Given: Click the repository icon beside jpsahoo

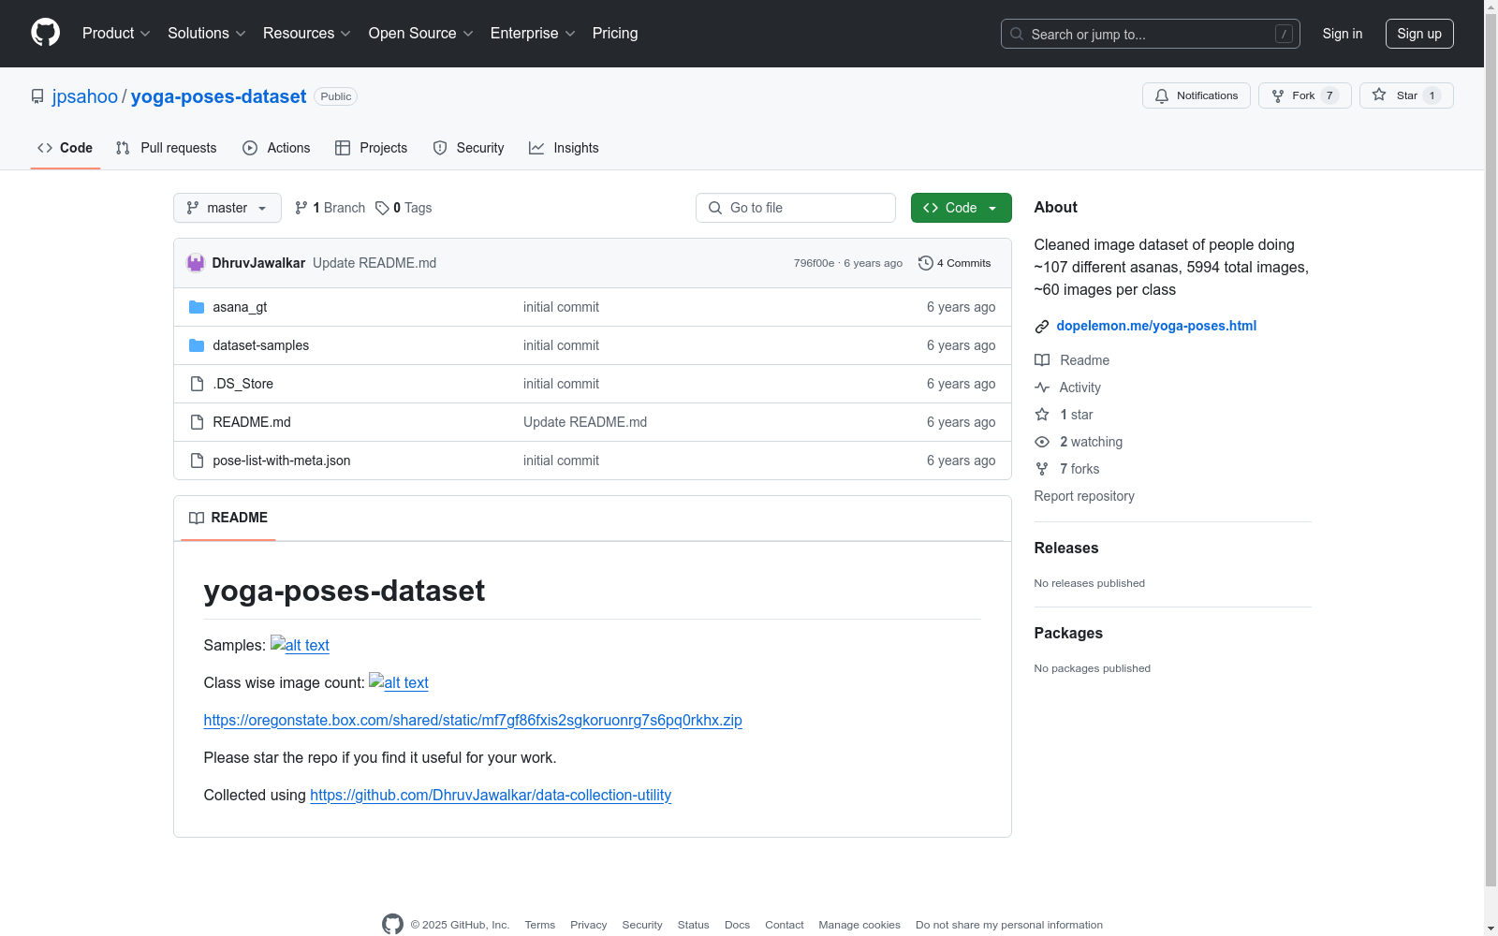Looking at the screenshot, I should (x=37, y=96).
